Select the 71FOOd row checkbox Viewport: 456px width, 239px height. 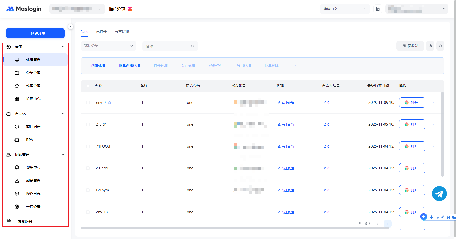coord(88,146)
